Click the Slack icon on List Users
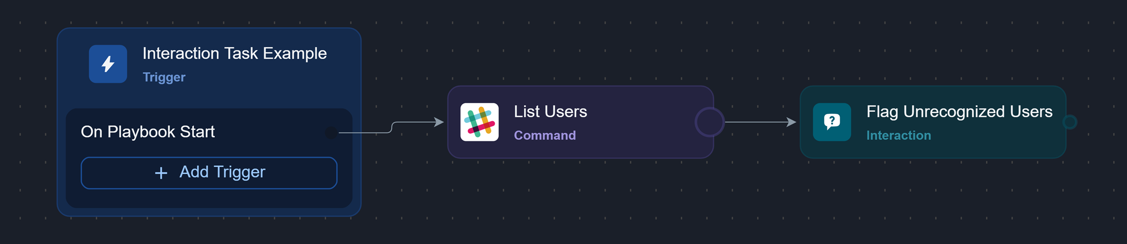The image size is (1127, 244). pos(479,122)
